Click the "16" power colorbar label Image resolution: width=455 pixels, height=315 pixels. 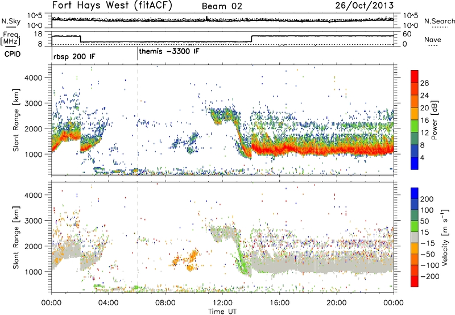coord(424,121)
